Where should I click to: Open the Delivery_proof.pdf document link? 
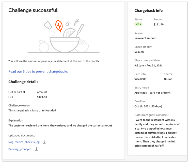(x=20, y=149)
